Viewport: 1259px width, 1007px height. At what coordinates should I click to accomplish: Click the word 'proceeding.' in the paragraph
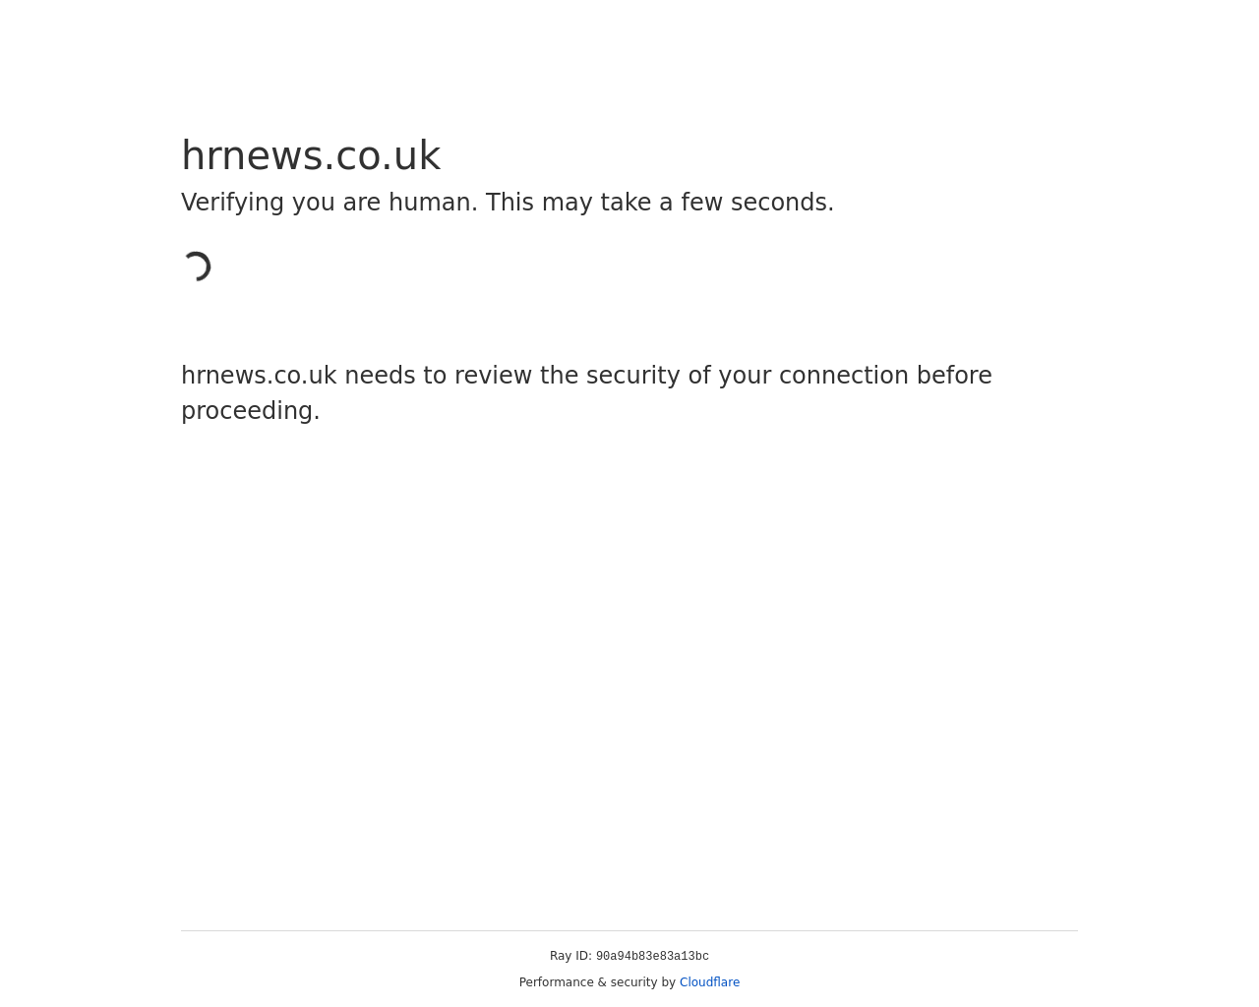click(x=251, y=411)
